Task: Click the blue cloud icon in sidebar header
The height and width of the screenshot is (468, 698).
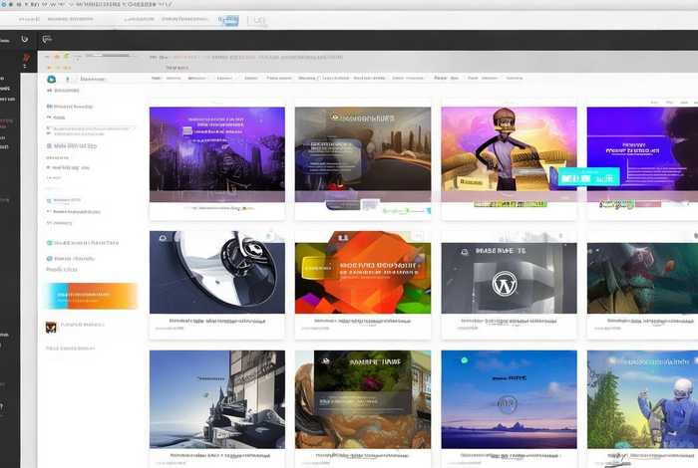Action: click(52, 79)
